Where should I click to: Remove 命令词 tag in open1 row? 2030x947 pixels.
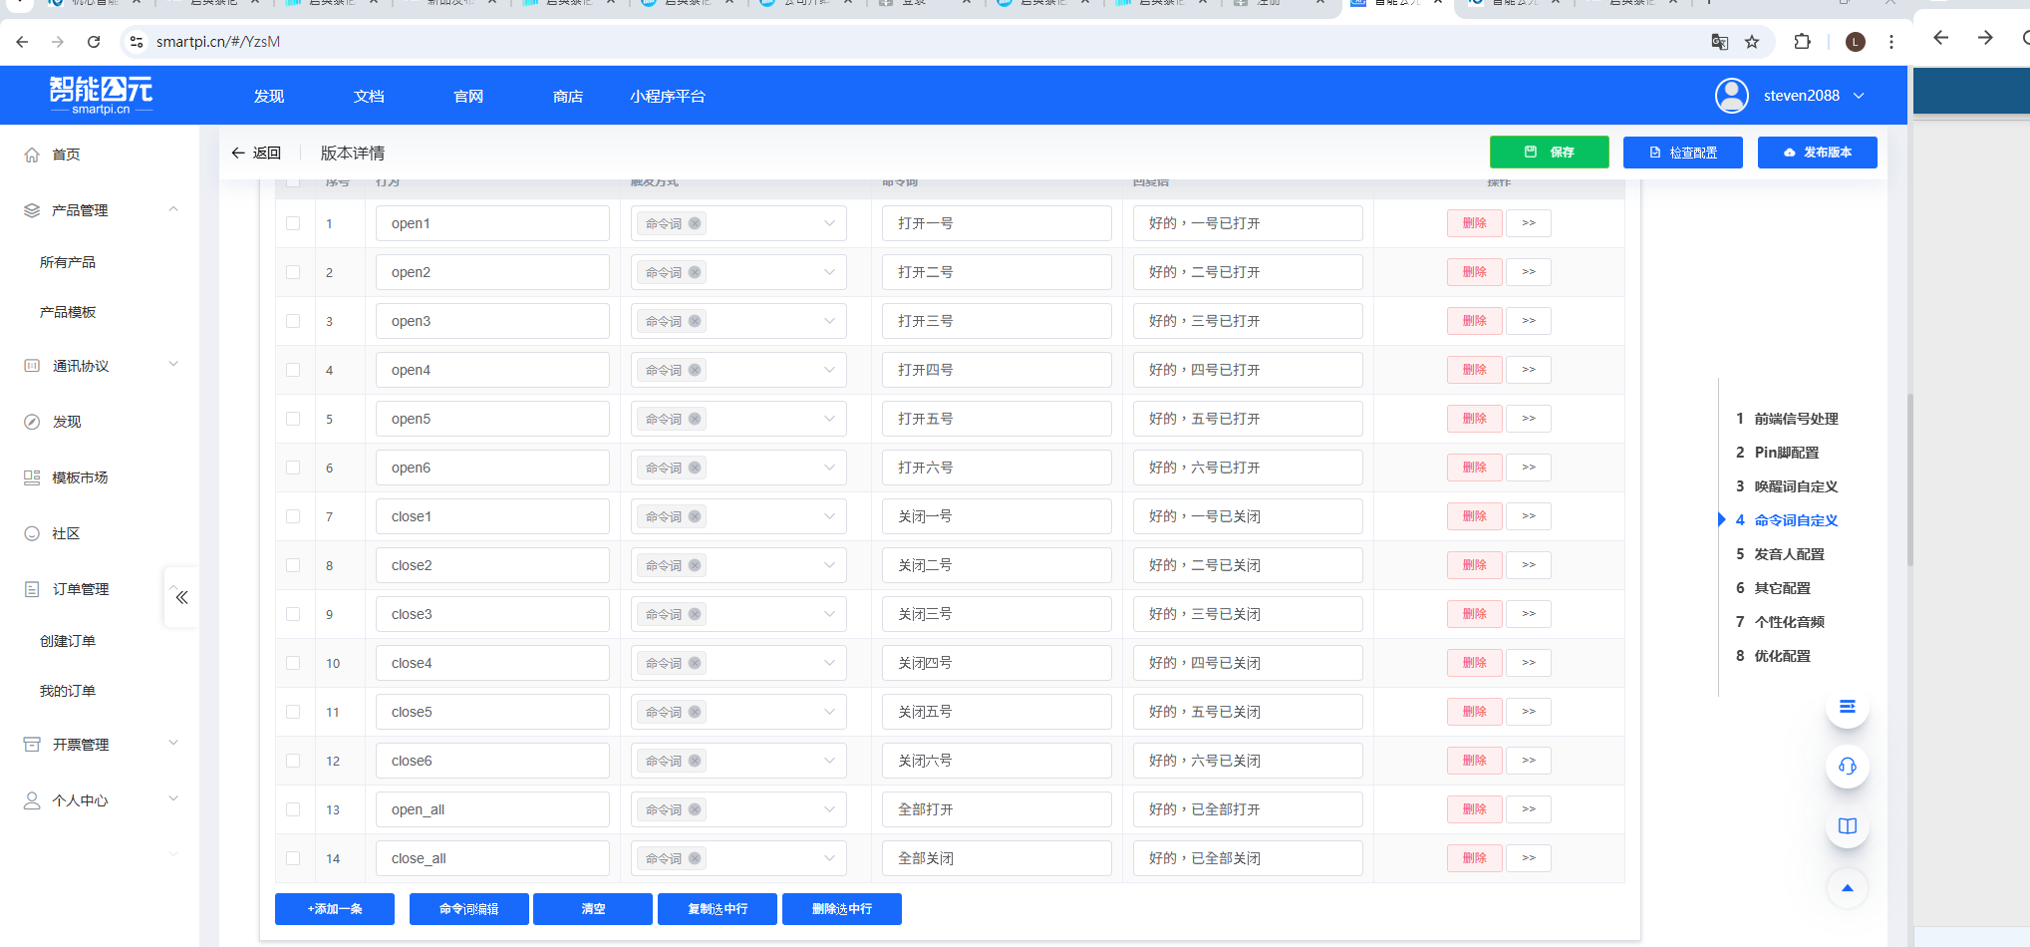click(695, 223)
